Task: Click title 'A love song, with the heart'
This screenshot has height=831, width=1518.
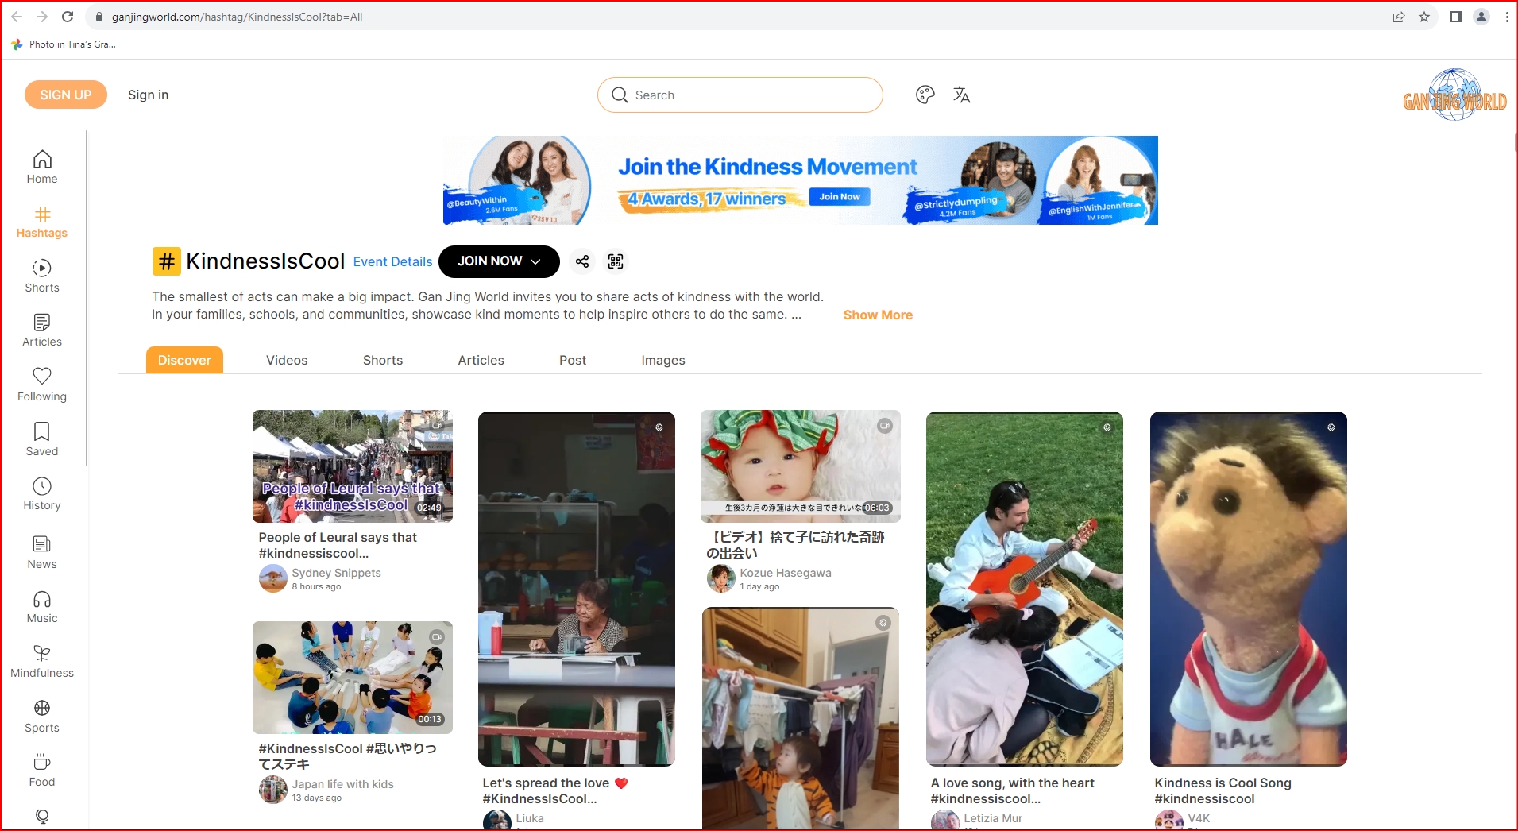Action: coord(1012,783)
